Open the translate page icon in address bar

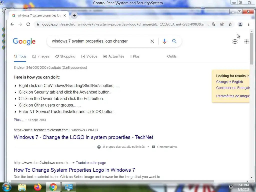214,24
